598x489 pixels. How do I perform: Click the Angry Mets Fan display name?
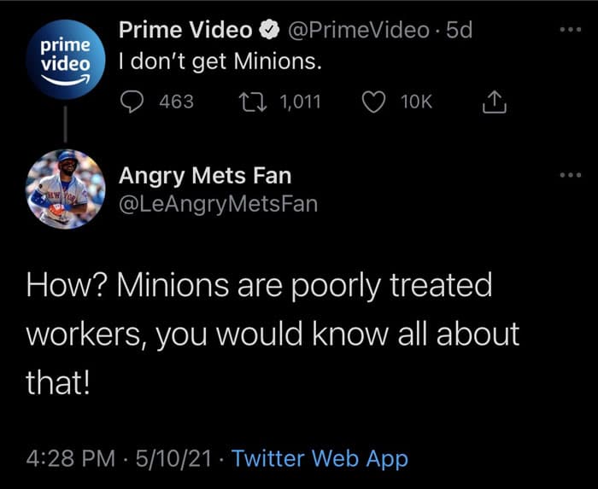click(x=205, y=176)
